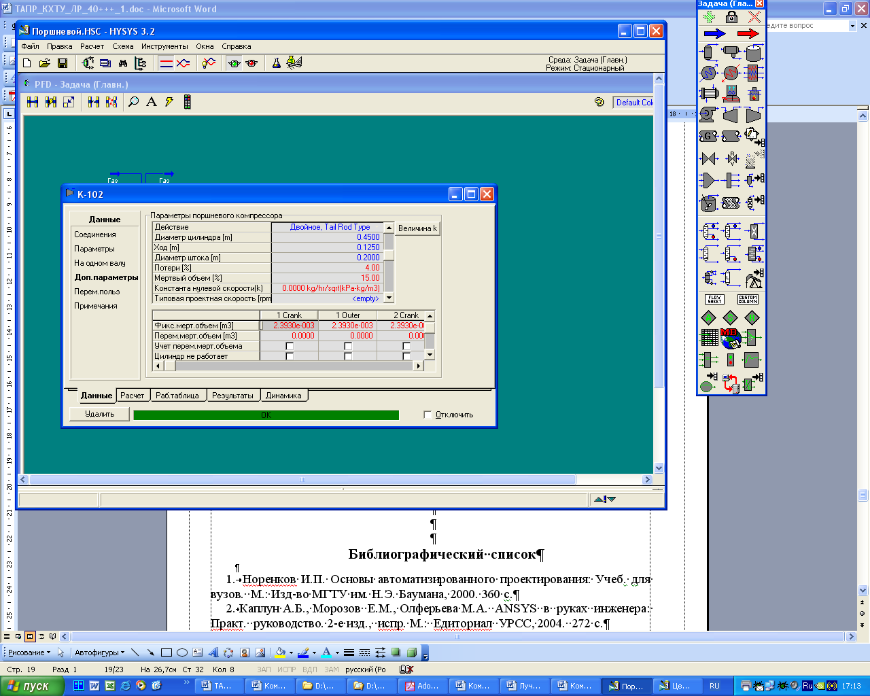
Task: Select the red energy stream arrow
Action: [x=748, y=33]
